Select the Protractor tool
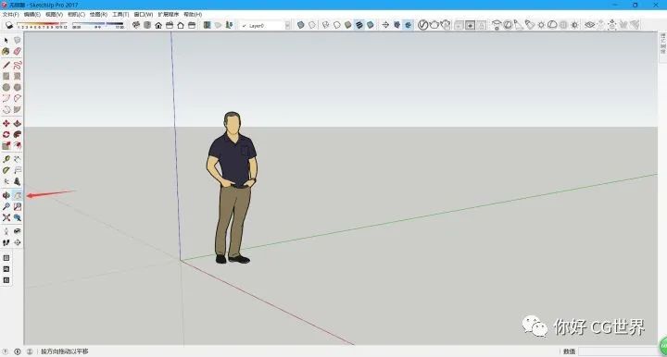The image size is (667, 357). [6, 170]
